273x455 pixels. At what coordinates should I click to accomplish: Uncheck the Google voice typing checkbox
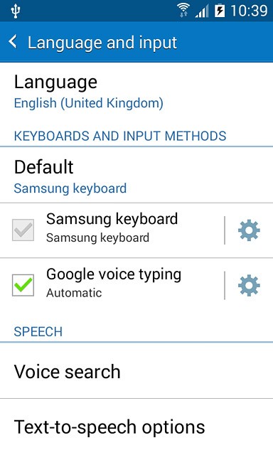coord(23,285)
